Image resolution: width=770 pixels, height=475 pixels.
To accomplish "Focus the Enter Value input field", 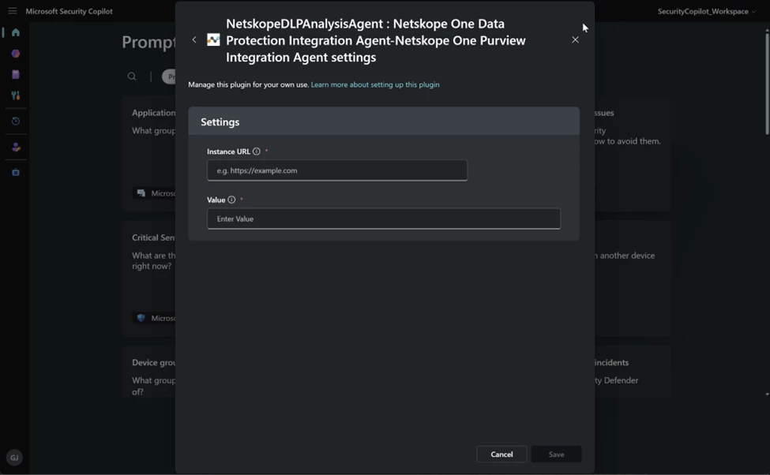I will click(384, 219).
